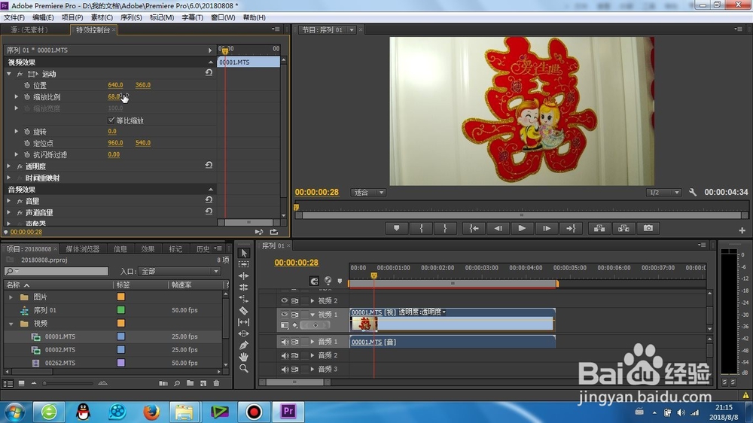Select the Rate Stretch tool
Viewport: 753px width, 423px height.
point(243,299)
